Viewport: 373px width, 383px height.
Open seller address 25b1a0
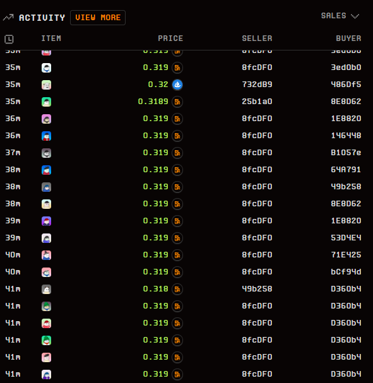257,102
